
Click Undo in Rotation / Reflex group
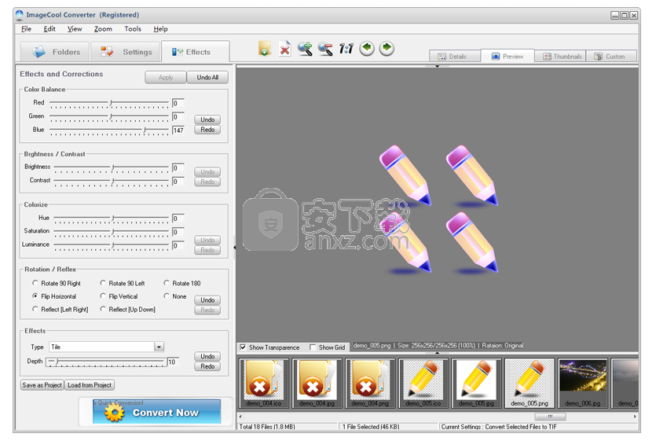[207, 300]
